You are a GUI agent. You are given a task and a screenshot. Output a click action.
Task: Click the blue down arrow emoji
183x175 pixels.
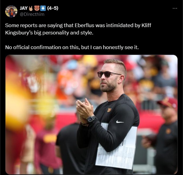pos(43,8)
